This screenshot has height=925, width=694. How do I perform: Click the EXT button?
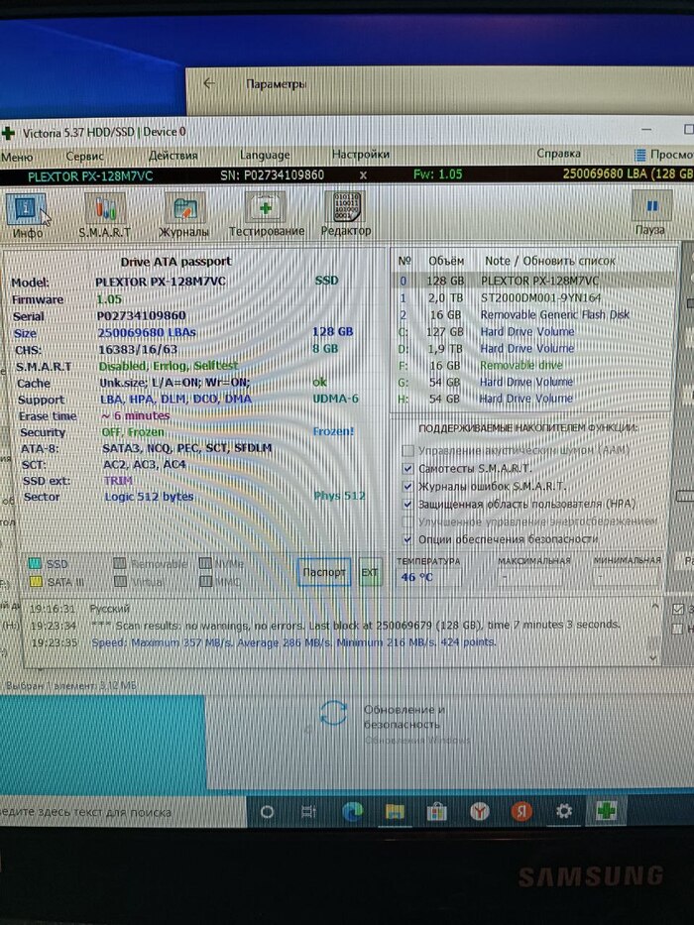click(x=370, y=572)
